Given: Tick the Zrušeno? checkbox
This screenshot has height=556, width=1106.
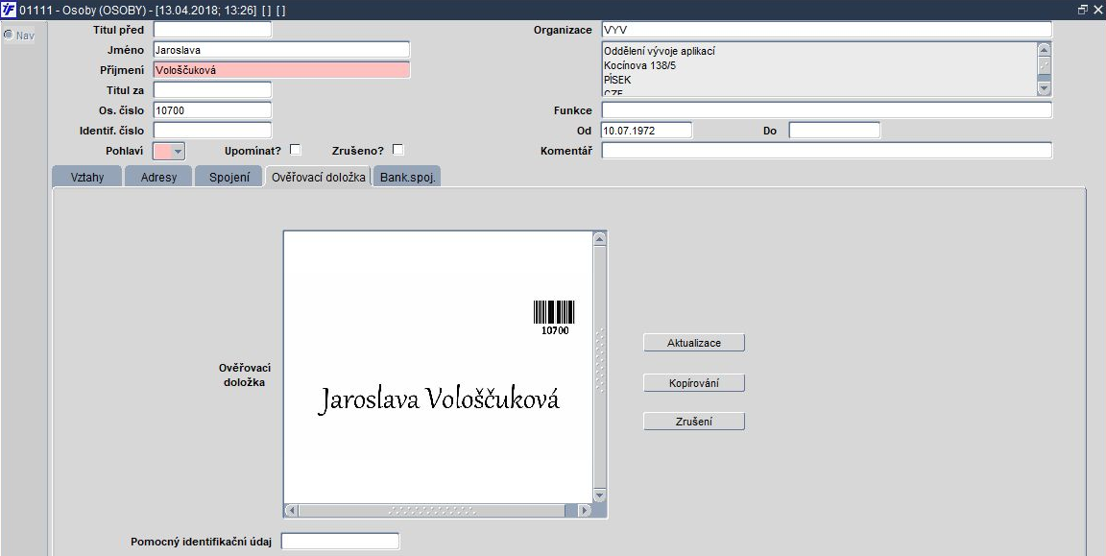Looking at the screenshot, I should pos(397,150).
